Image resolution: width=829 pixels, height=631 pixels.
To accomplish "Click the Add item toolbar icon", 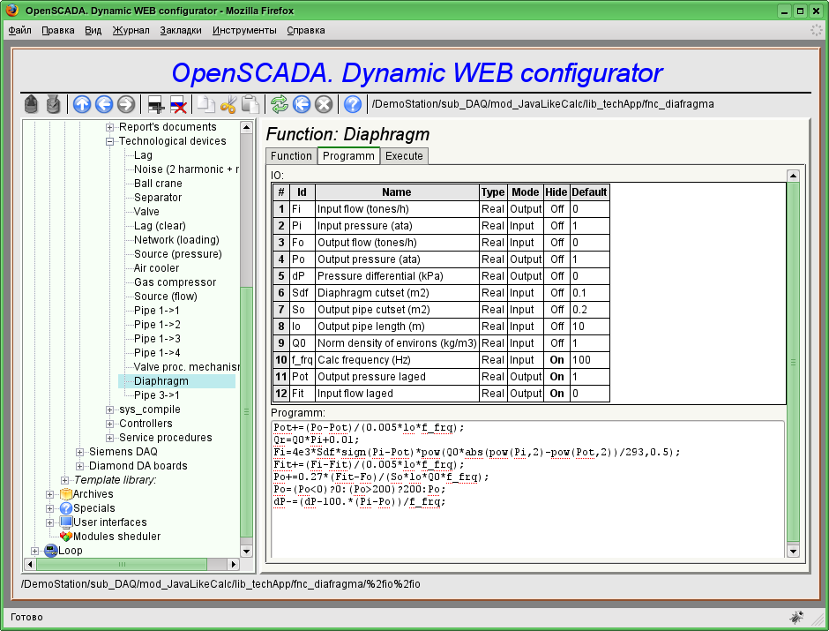I will point(155,104).
